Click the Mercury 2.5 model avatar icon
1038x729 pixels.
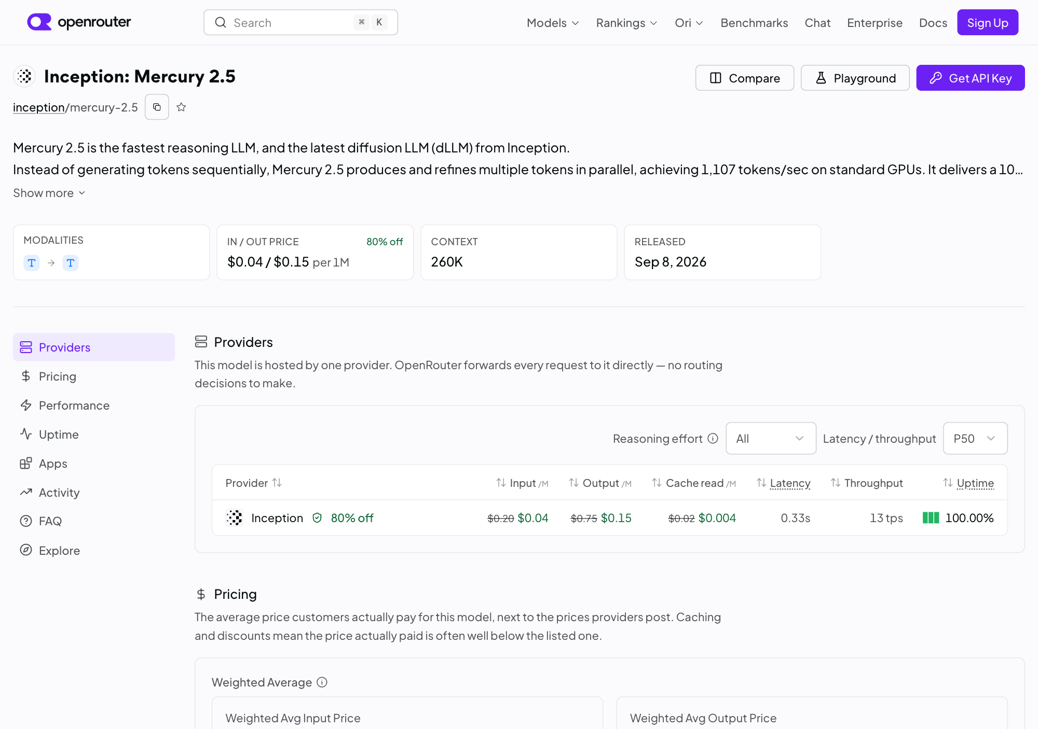pos(24,76)
